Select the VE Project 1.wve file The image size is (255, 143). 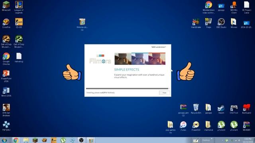click(247, 7)
